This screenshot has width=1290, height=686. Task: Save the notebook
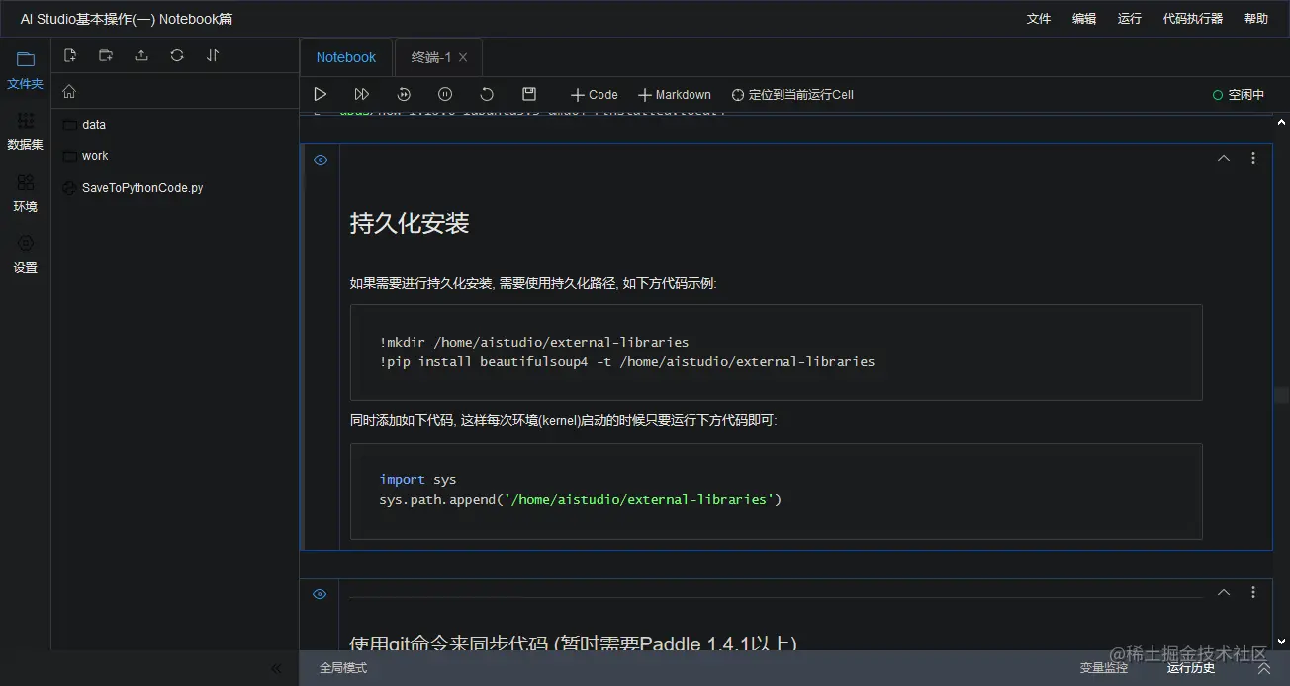529,94
